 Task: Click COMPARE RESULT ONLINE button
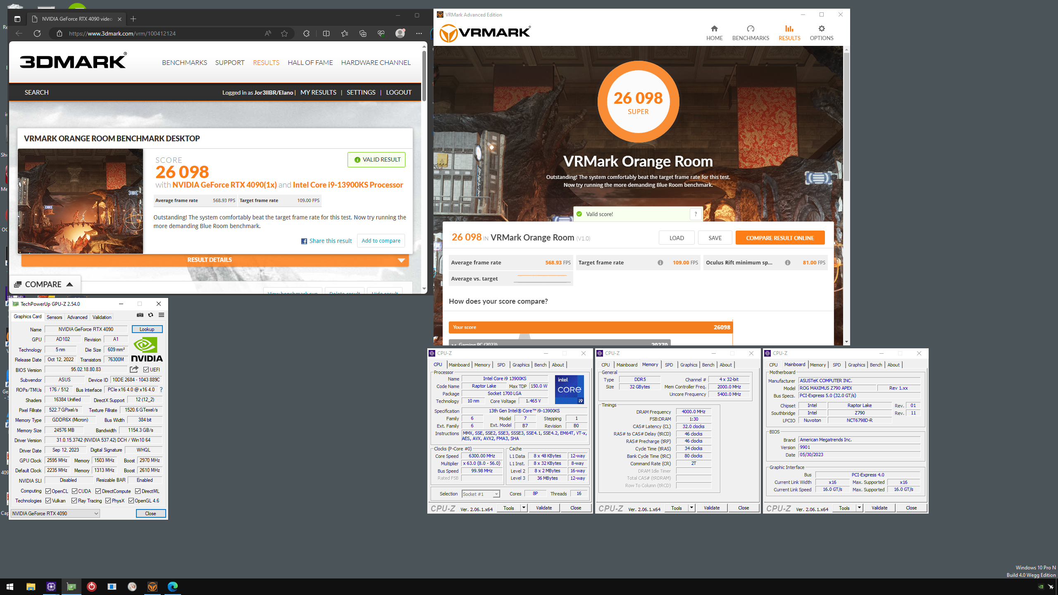point(780,238)
